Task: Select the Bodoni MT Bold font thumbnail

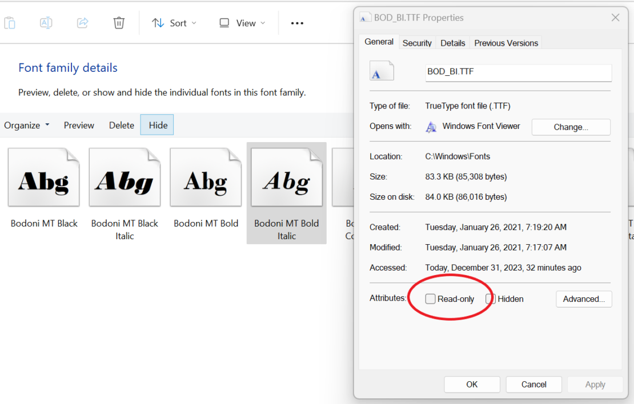Action: (206, 177)
